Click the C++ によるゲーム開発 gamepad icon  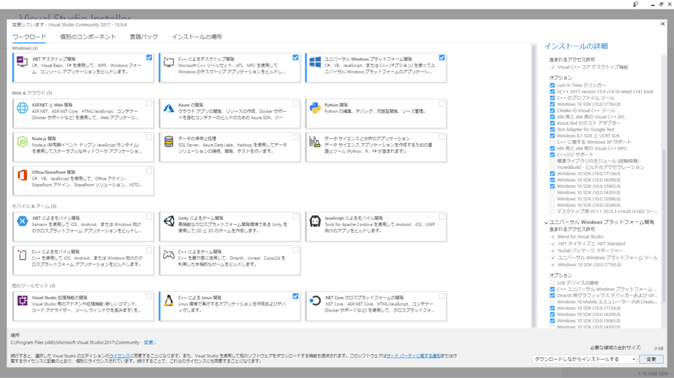point(168,254)
